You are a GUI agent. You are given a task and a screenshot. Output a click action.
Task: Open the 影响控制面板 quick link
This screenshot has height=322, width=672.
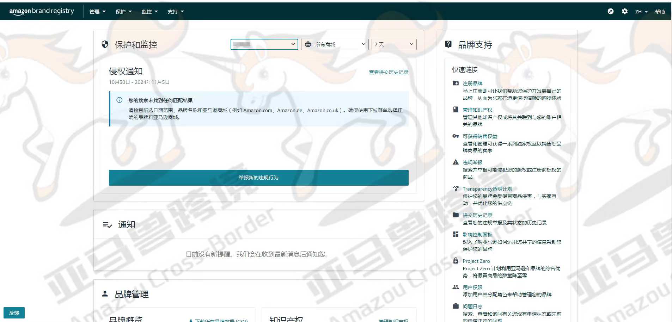click(477, 235)
